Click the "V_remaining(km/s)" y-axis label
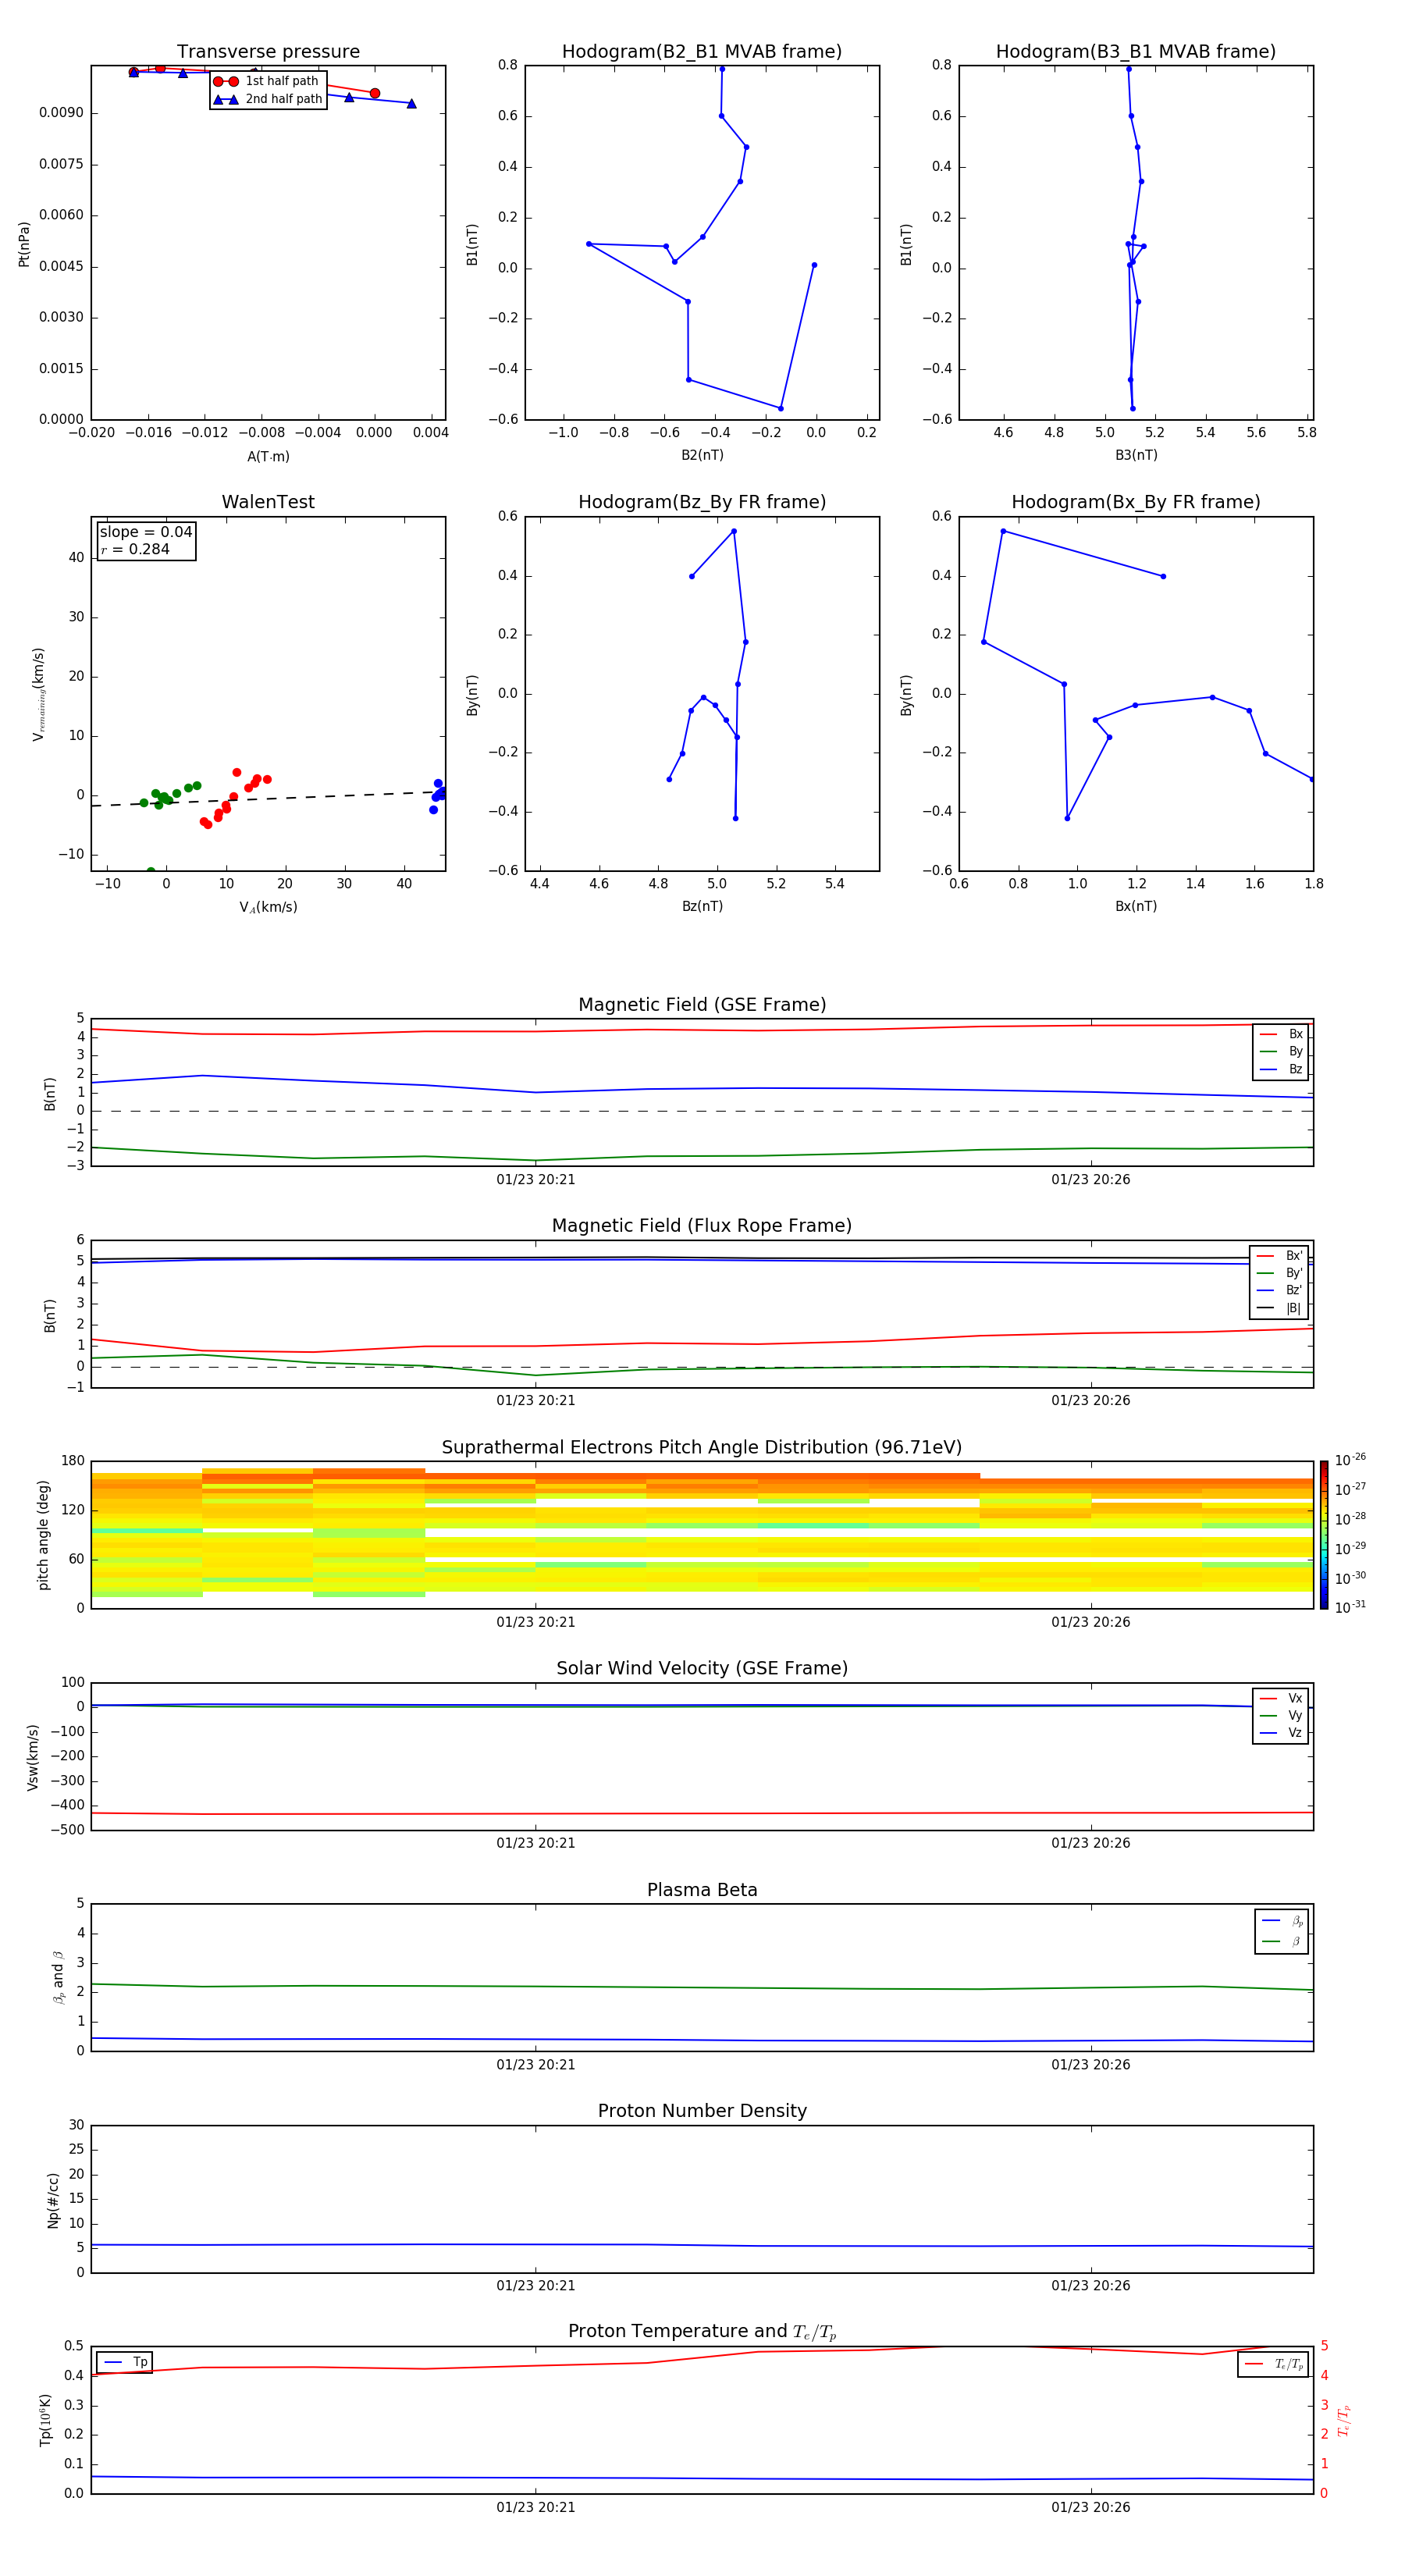Image resolution: width=1405 pixels, height=2576 pixels. (39, 694)
